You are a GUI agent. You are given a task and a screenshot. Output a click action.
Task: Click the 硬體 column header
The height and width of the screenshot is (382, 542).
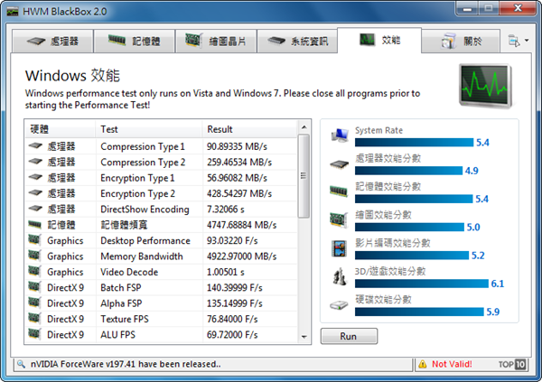click(61, 129)
